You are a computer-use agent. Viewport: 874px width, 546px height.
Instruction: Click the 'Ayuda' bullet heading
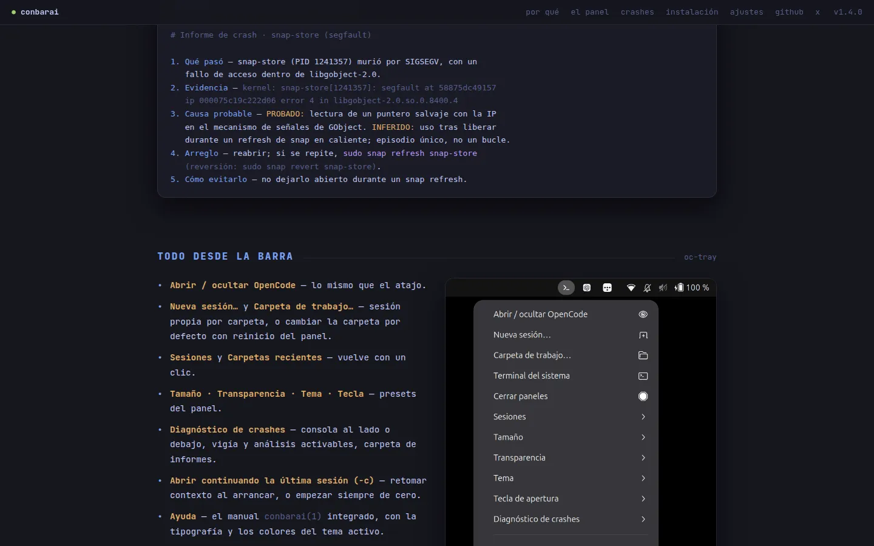183,517
